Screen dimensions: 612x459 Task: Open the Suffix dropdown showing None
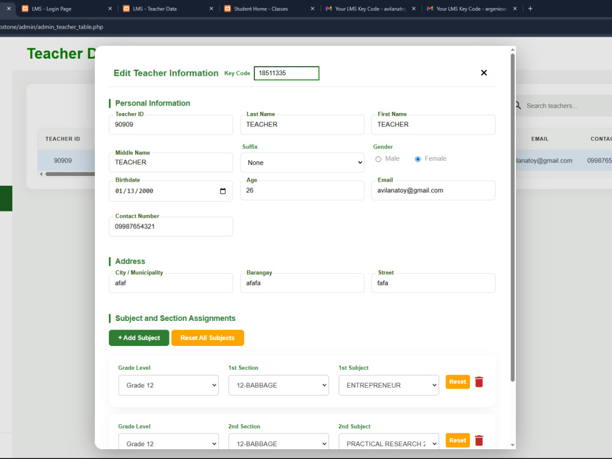coord(302,163)
